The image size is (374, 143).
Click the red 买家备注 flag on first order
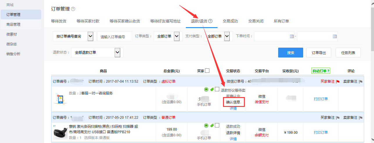click(x=338, y=81)
